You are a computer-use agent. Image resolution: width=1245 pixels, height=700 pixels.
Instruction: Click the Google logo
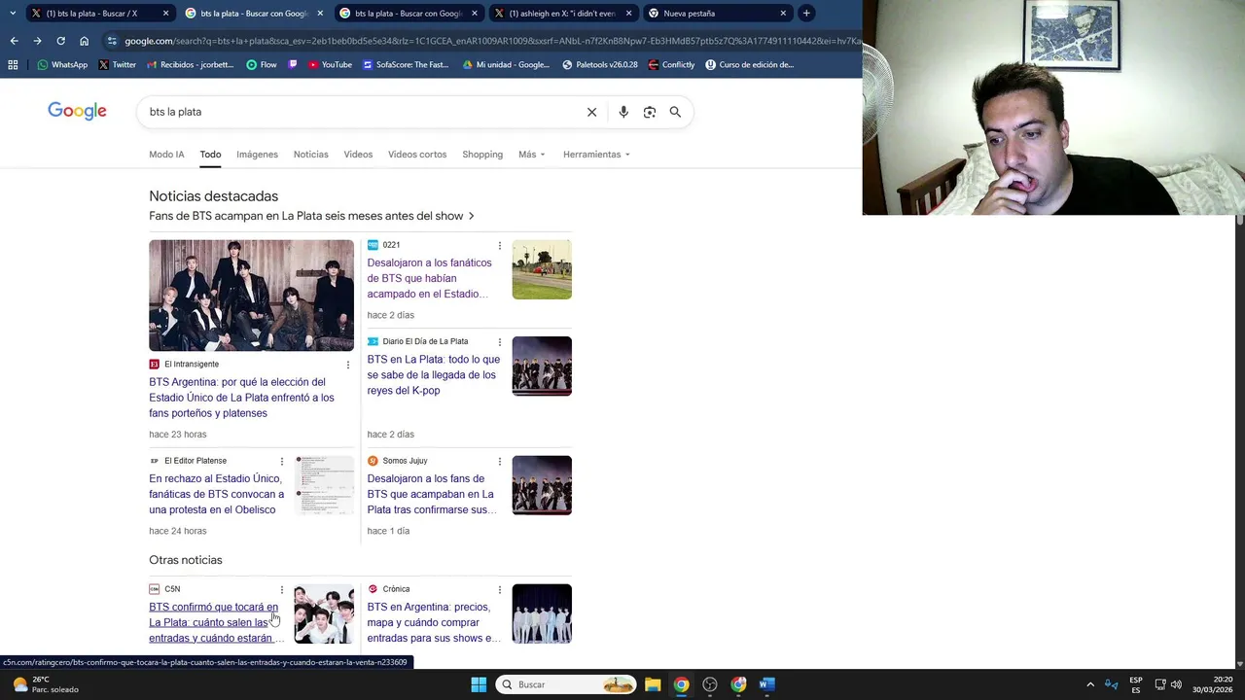(77, 112)
